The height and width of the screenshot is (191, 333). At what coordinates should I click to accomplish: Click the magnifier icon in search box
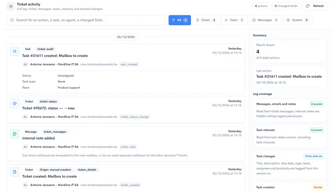[x=12, y=20]
